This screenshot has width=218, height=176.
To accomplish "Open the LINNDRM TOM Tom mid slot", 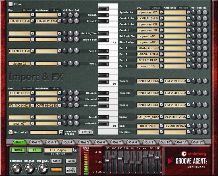I will click(148, 93).
